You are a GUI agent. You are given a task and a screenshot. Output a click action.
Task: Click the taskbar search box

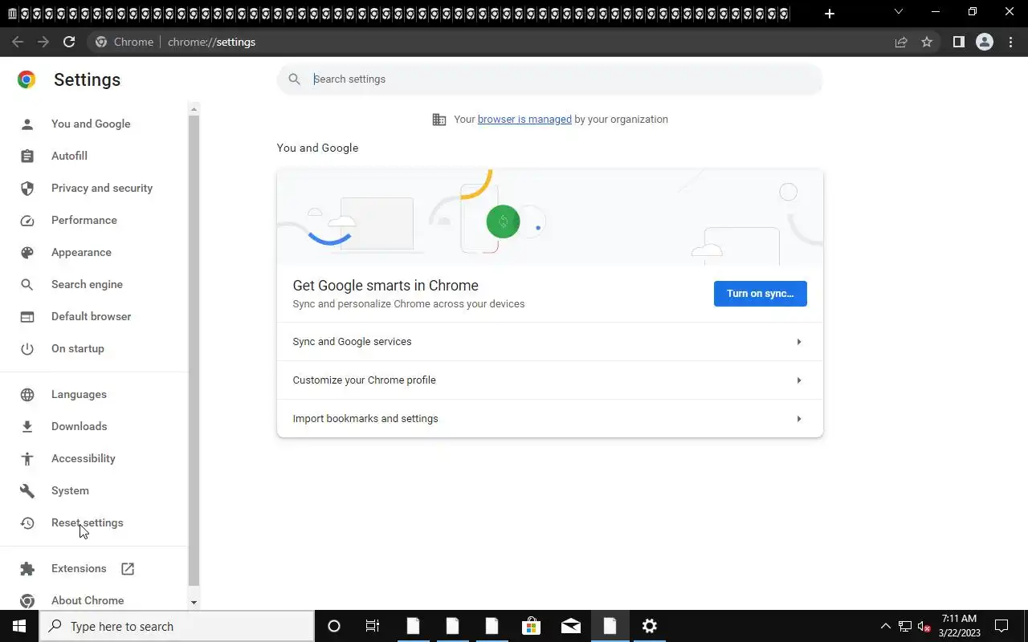click(x=177, y=626)
